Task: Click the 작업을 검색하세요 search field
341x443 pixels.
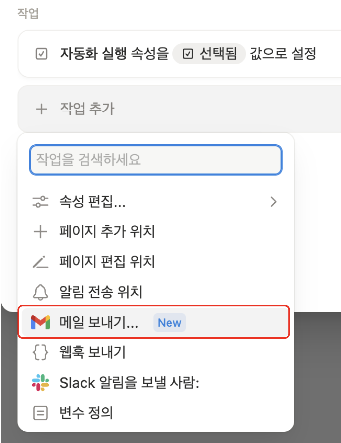Action: pyautogui.click(x=154, y=160)
